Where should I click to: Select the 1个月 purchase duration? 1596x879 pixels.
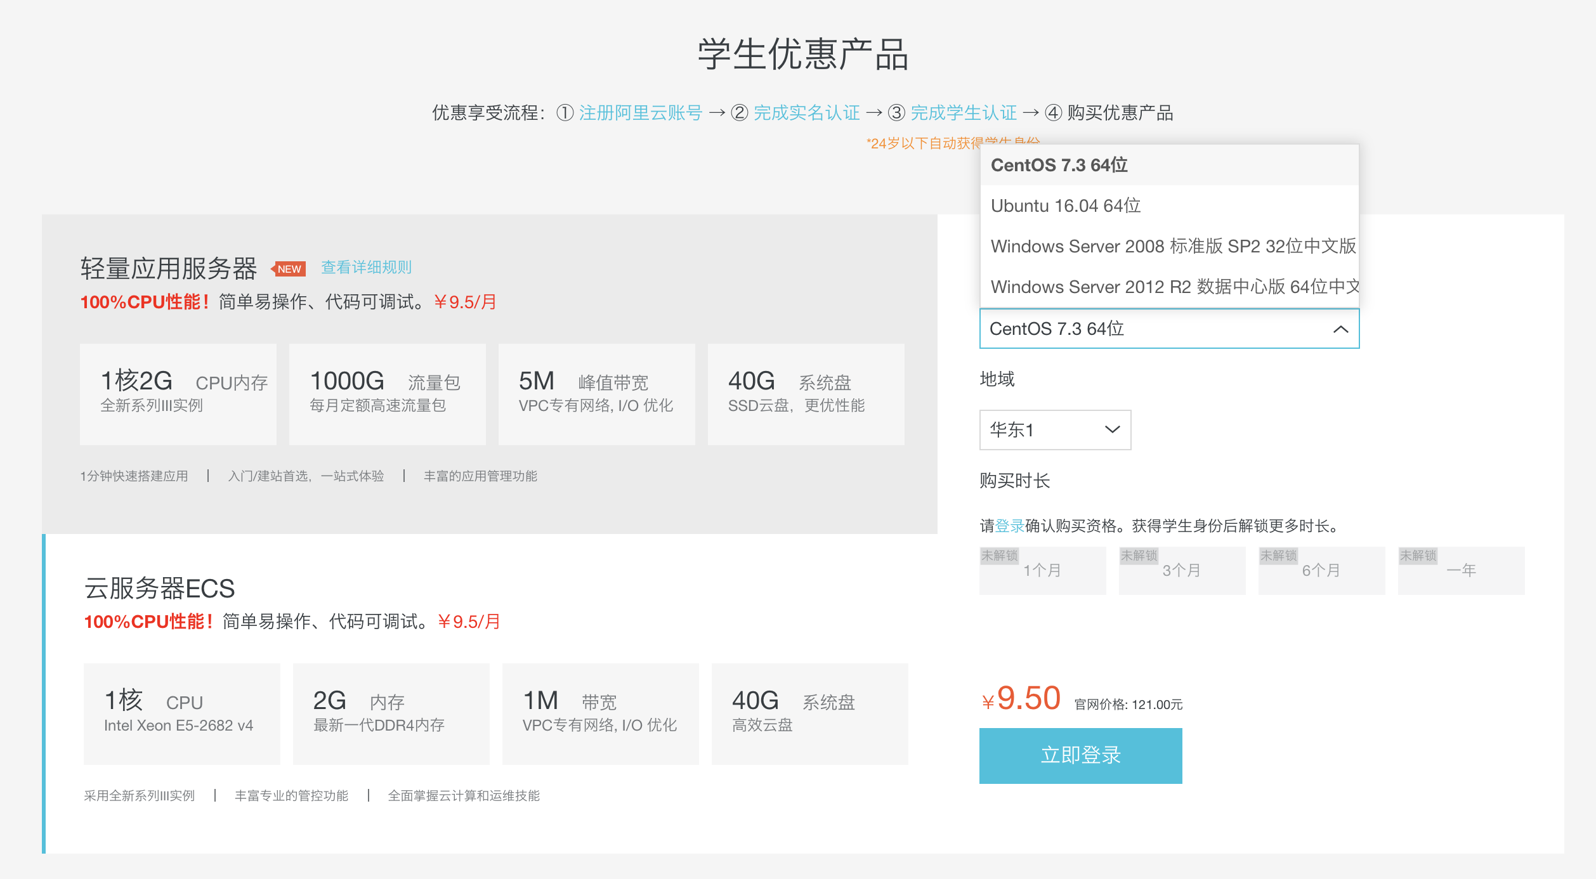[1042, 570]
